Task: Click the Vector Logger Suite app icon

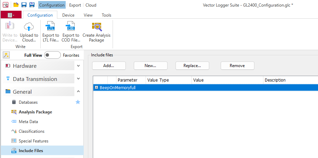Action: click(x=6, y=5)
